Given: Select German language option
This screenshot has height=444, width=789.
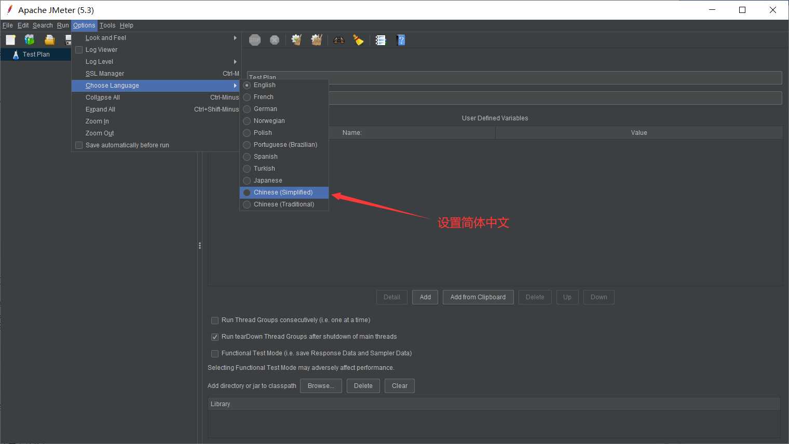Looking at the screenshot, I should [x=284, y=109].
